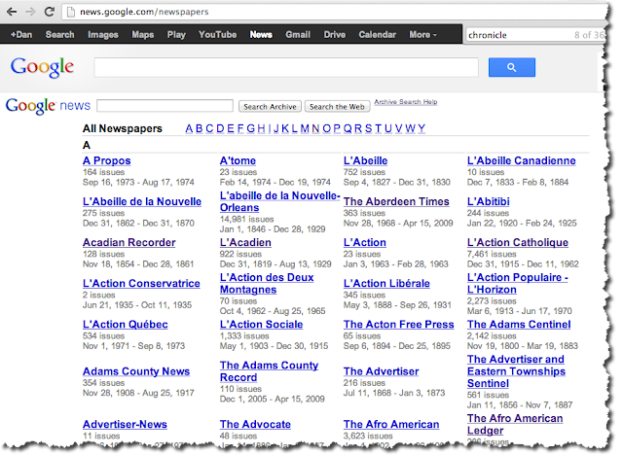Open the L'Action Québec link
This screenshot has height=455, width=623.
point(126,324)
